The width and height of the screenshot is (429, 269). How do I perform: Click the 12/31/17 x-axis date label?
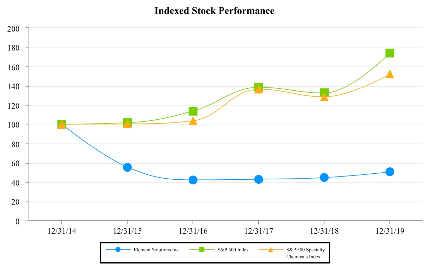[258, 231]
